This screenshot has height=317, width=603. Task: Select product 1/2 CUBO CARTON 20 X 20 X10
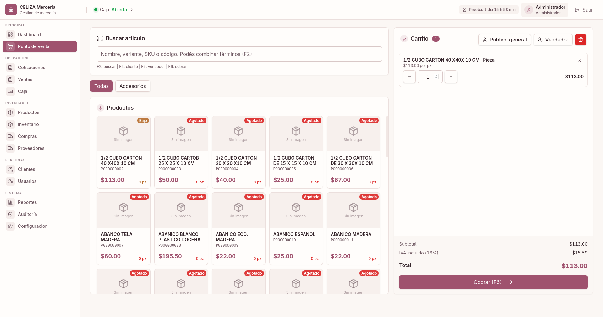(x=238, y=152)
